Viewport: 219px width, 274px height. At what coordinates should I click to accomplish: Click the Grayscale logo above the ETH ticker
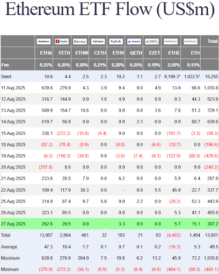click(191, 41)
